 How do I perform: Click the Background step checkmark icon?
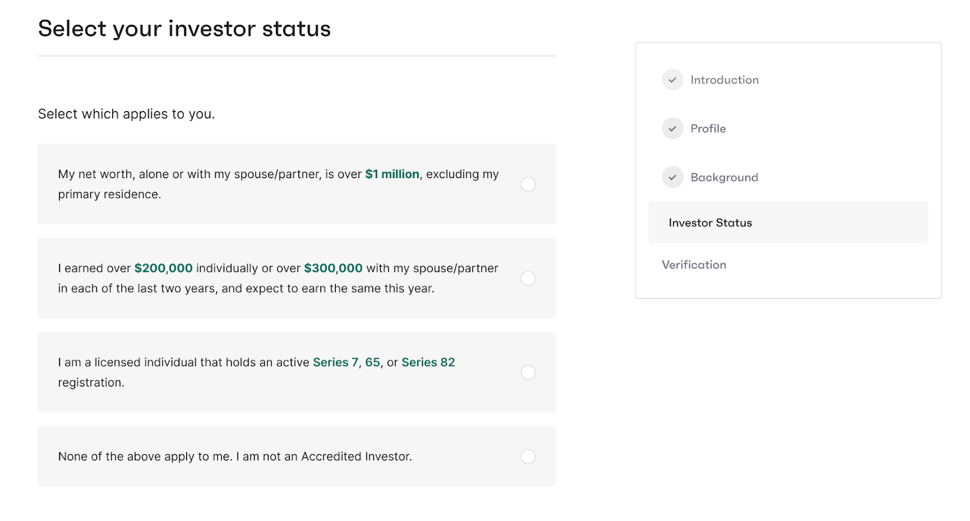click(672, 178)
